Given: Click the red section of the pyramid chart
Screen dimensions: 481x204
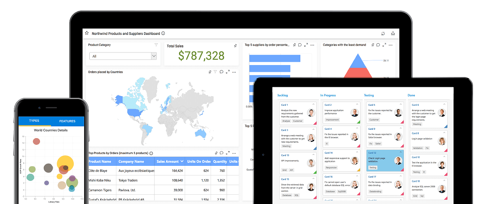Looking at the screenshot, I should pyautogui.click(x=357, y=72).
